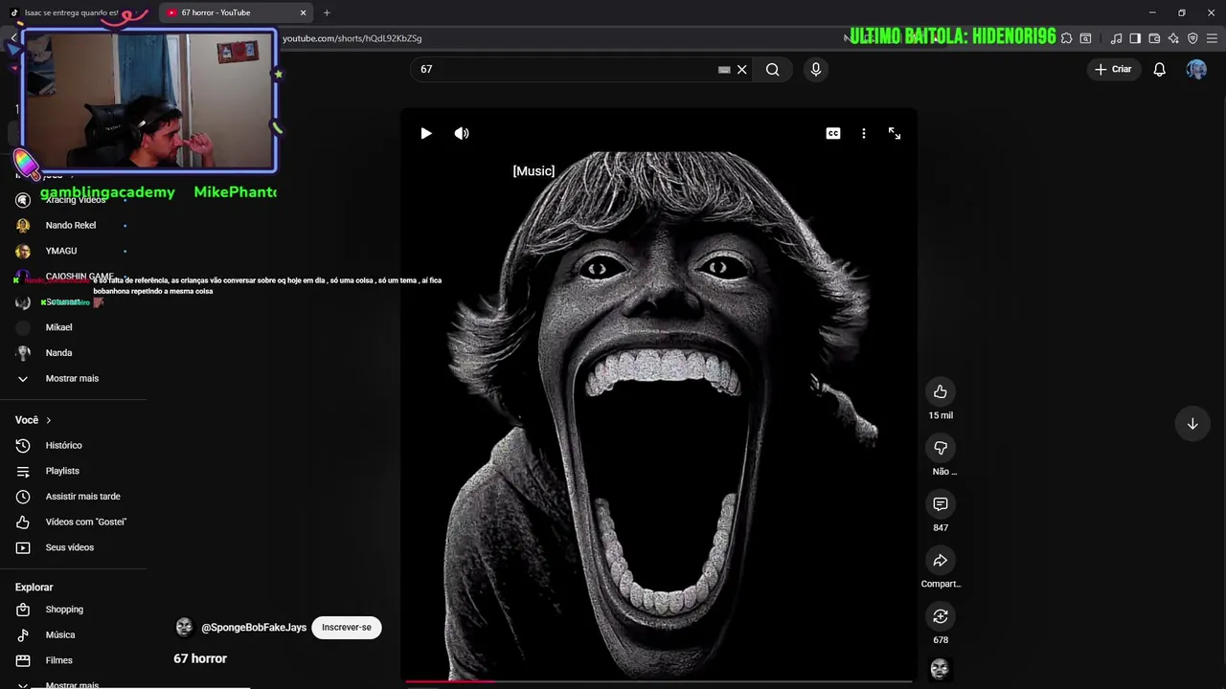
Task: Open the browser music player icon
Action: (x=1116, y=38)
